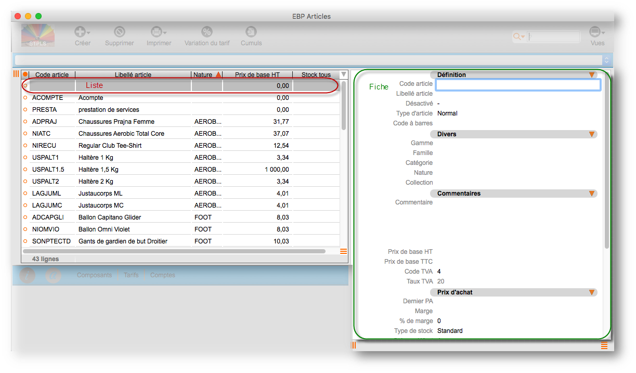Collapse the Prix d'achat section
The width and height of the screenshot is (636, 373).
(x=591, y=292)
